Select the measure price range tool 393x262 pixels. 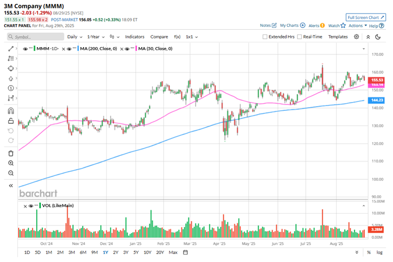click(11, 98)
